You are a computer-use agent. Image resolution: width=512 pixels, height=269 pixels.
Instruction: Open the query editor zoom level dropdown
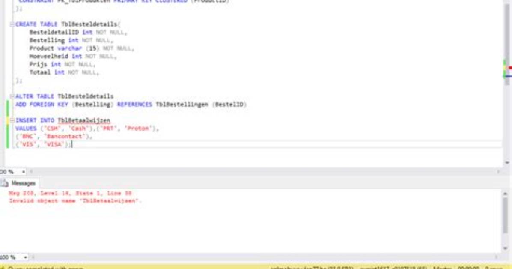coord(23,172)
